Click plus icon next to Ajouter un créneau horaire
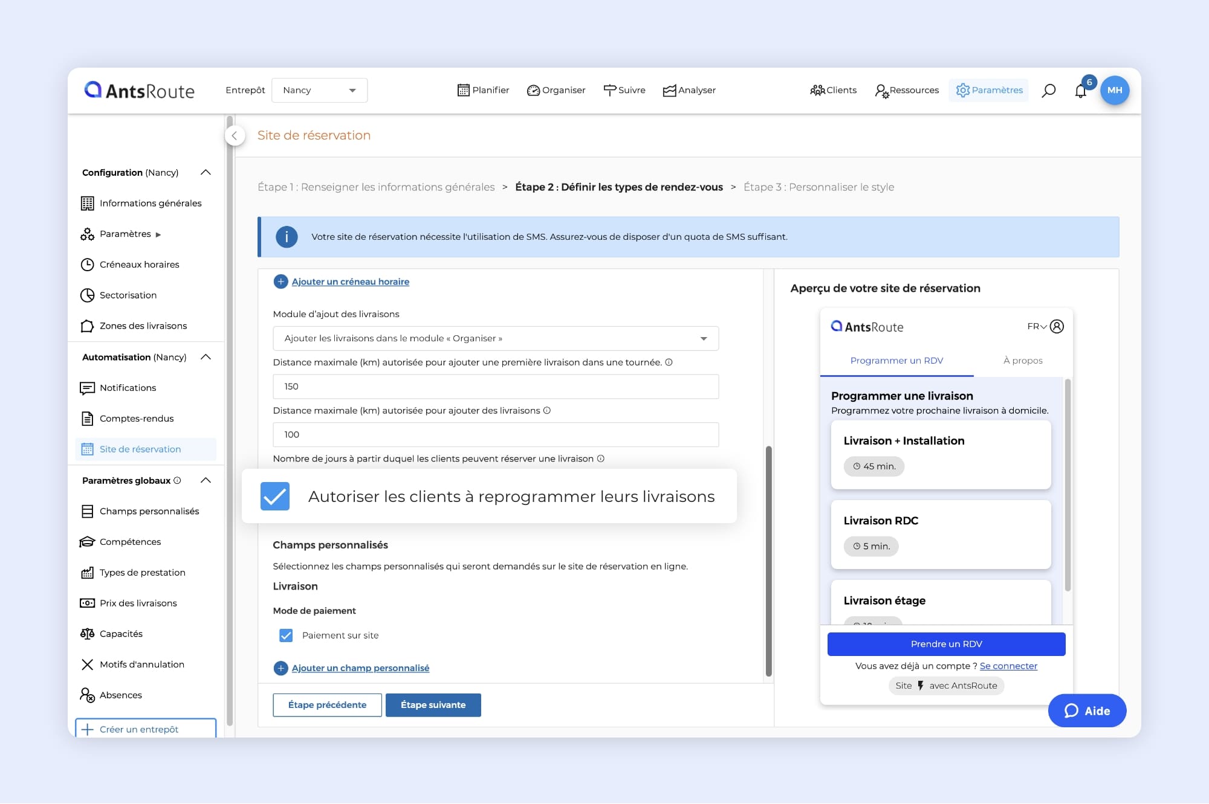The image size is (1209, 804). point(280,281)
